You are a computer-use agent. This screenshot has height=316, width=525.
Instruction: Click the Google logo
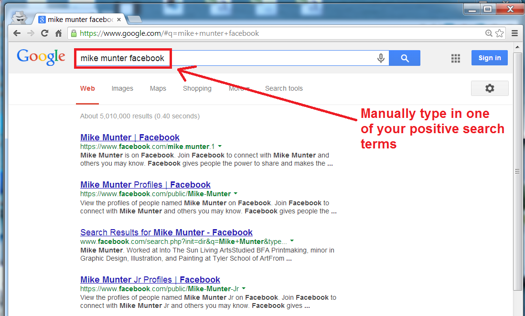tap(41, 57)
